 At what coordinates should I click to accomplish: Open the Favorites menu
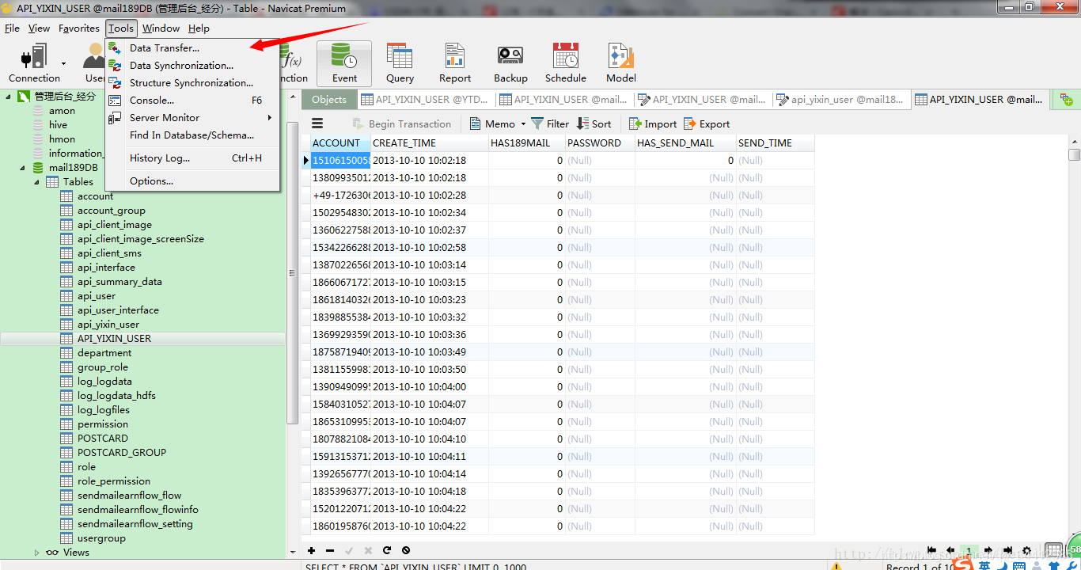pyautogui.click(x=79, y=28)
